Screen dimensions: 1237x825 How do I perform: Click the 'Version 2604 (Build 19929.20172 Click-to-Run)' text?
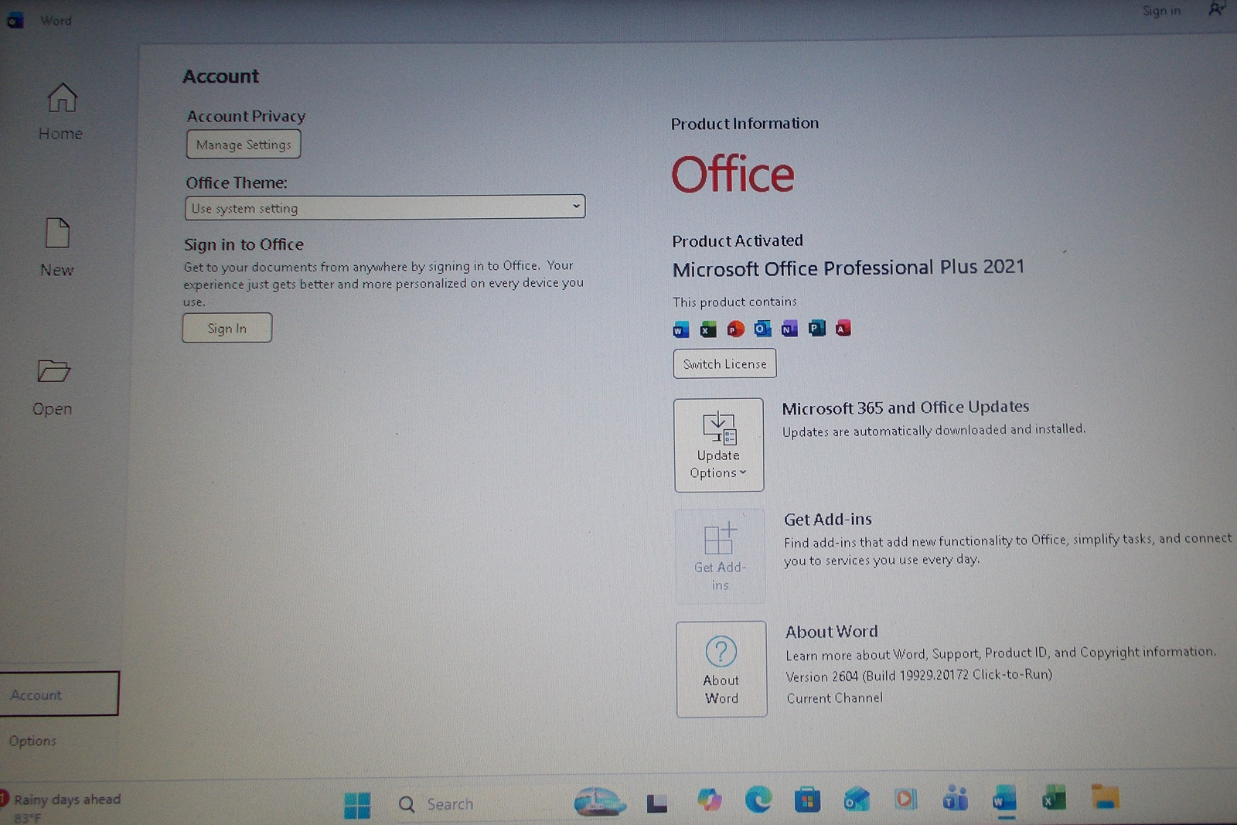coord(918,675)
